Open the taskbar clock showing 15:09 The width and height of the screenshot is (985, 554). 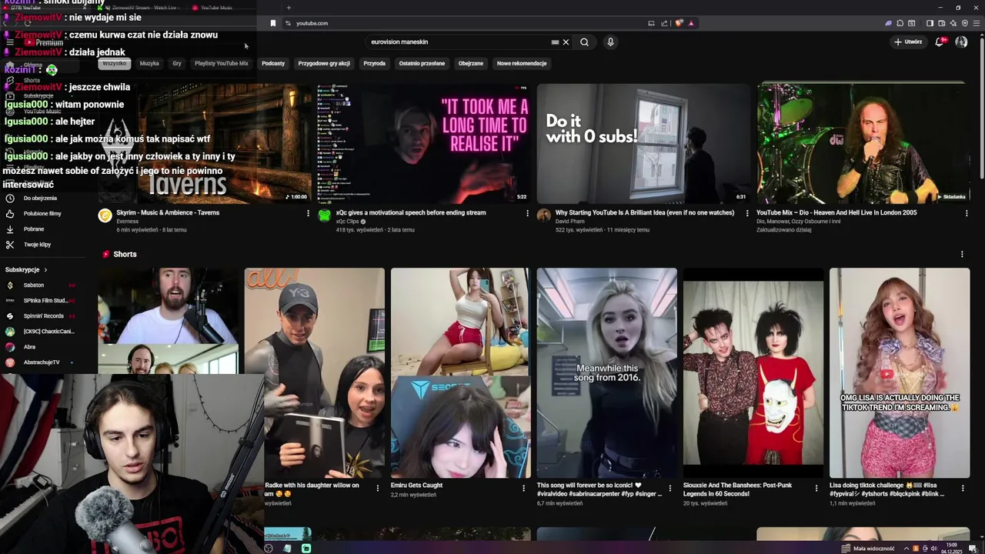click(x=950, y=548)
